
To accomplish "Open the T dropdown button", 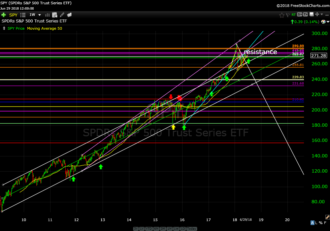I will pyautogui.click(x=305, y=15).
